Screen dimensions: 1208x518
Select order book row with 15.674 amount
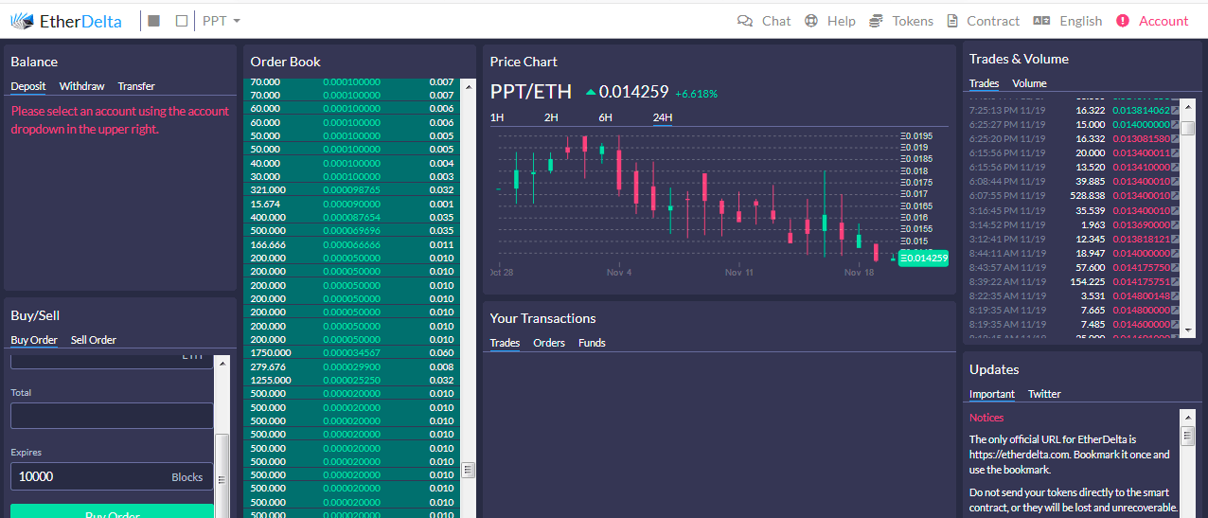(351, 204)
